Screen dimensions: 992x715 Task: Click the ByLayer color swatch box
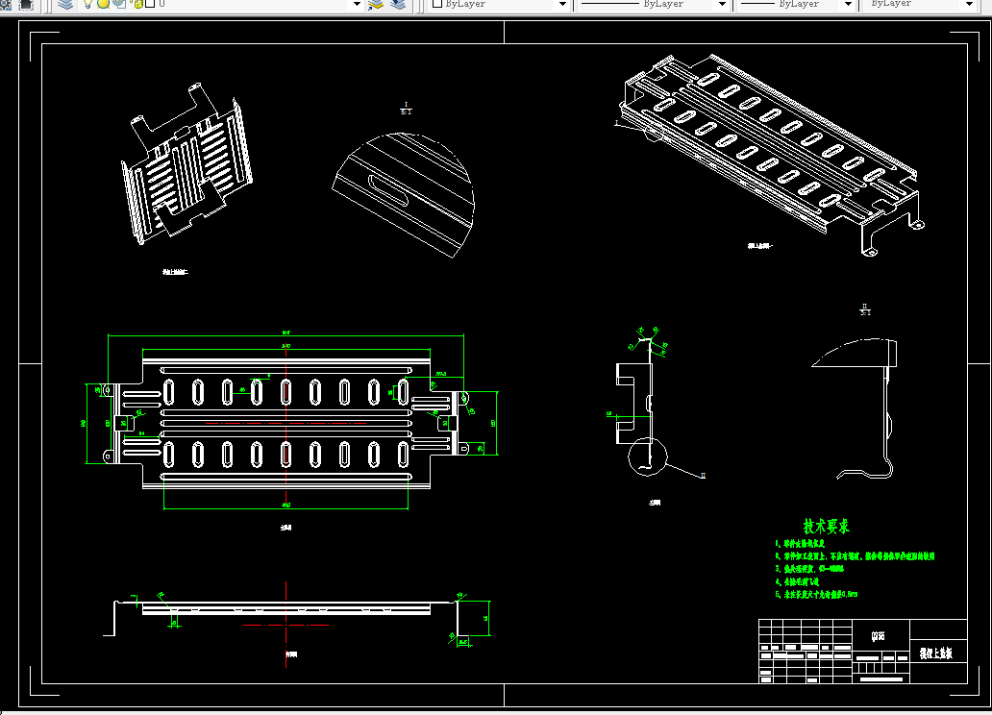[436, 3]
